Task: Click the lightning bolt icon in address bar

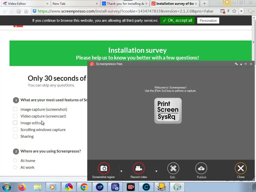Action: pos(228,11)
